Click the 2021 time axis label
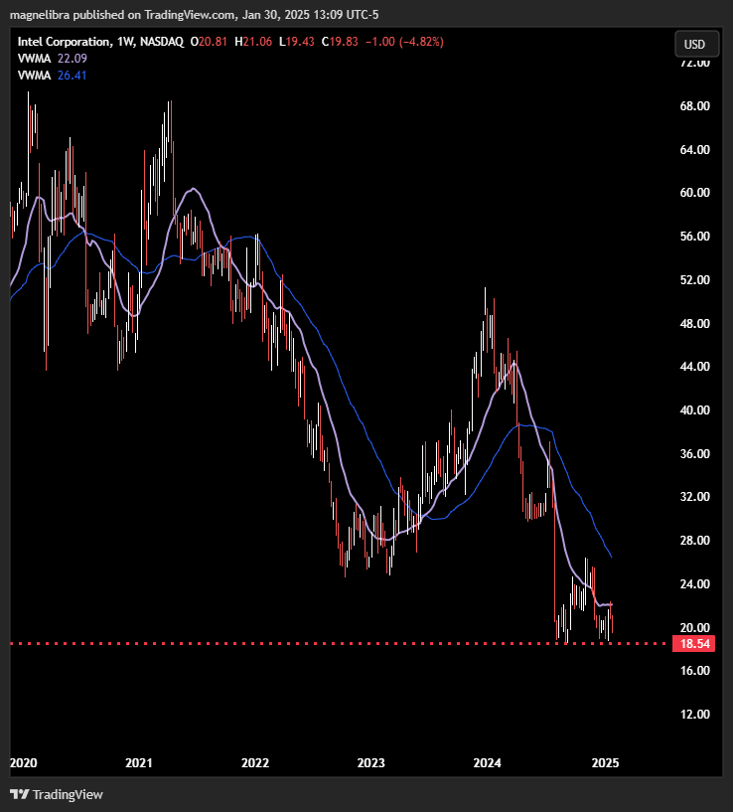Screen dimensions: 733x812 139,763
